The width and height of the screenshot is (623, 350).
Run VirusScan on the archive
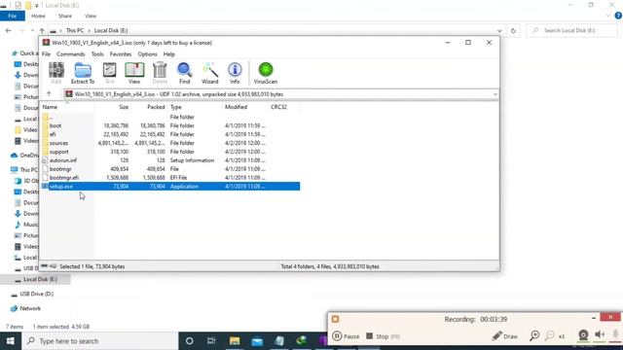[x=266, y=73]
